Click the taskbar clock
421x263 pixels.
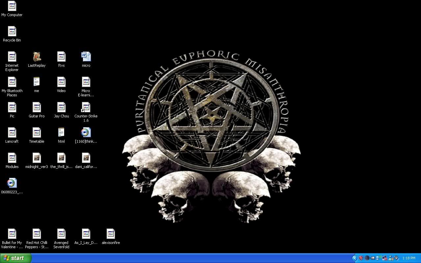(x=409, y=258)
